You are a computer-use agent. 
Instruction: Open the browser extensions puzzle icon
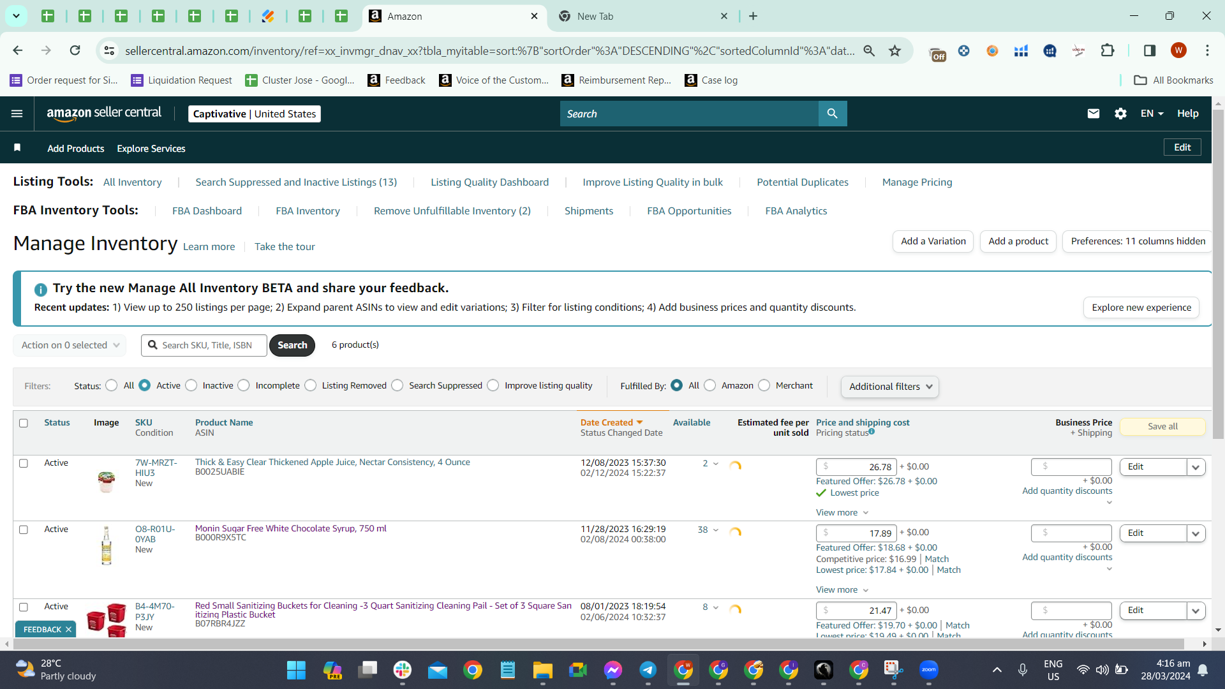point(1108,50)
